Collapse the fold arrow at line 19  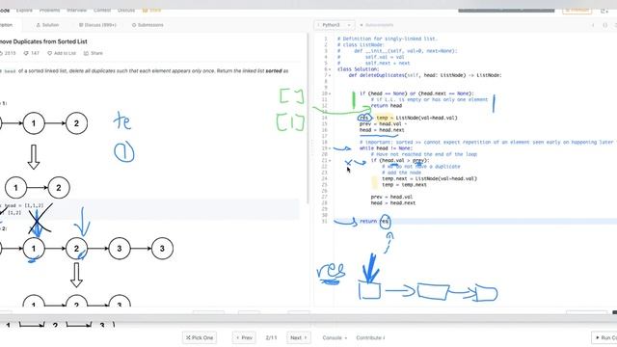(x=330, y=148)
